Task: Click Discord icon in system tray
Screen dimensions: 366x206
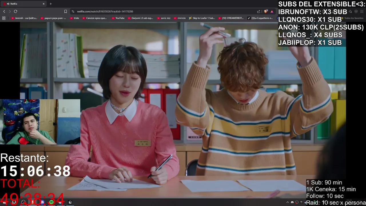Action: (292, 202)
